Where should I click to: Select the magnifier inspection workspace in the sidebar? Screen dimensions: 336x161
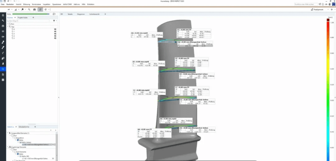pyautogui.click(x=3, y=69)
